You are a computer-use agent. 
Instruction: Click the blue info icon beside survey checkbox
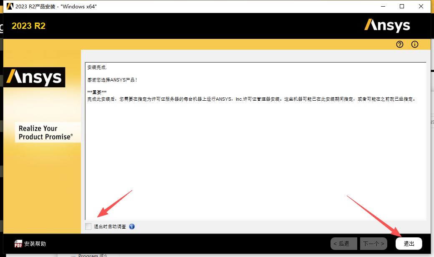132,226
